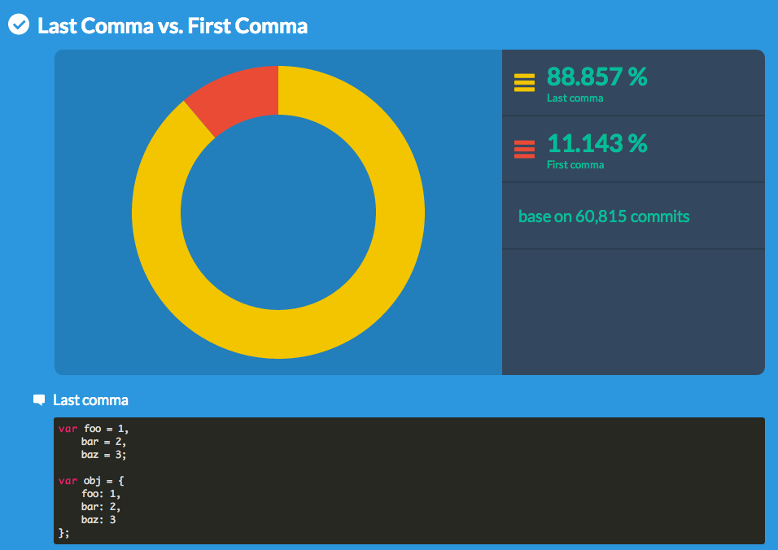Click the "base on 60,815 commits" text

coord(604,216)
